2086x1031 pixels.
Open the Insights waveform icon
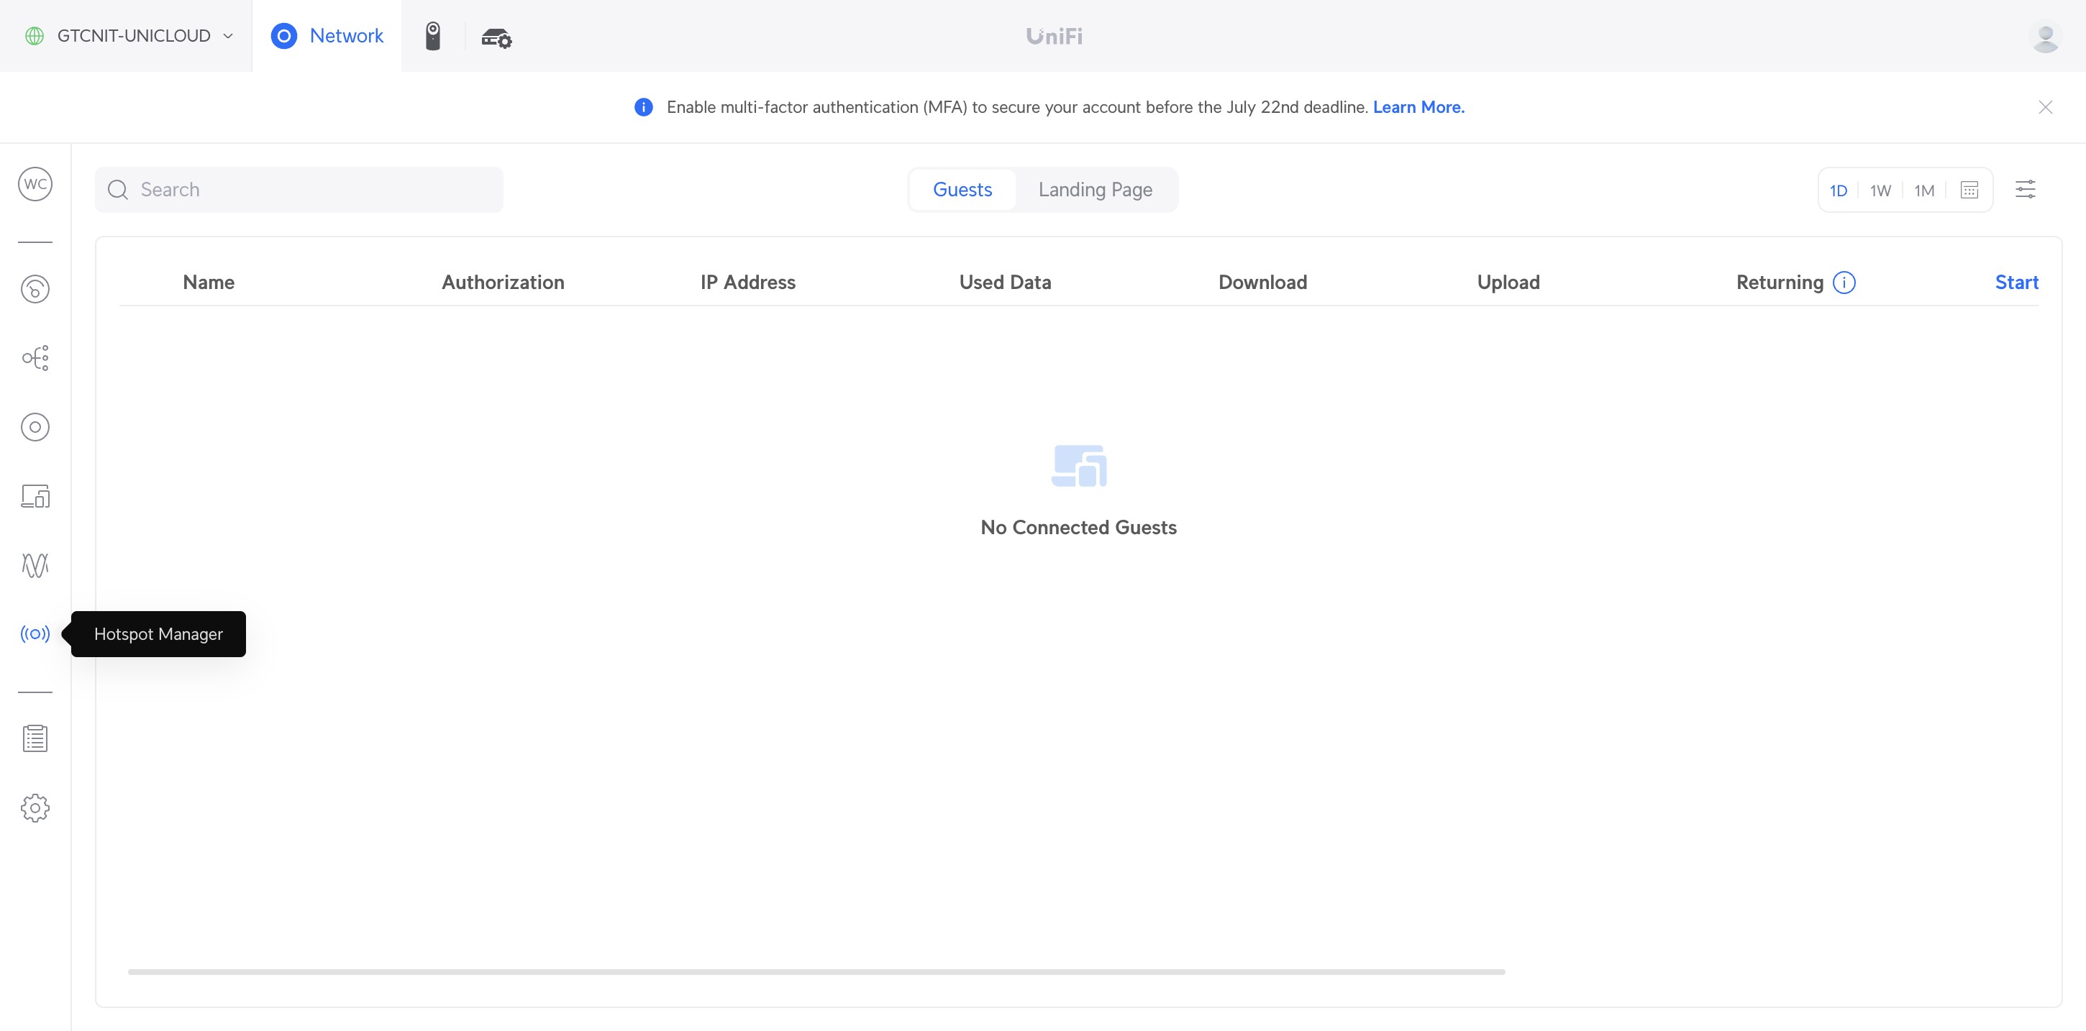pos(35,565)
